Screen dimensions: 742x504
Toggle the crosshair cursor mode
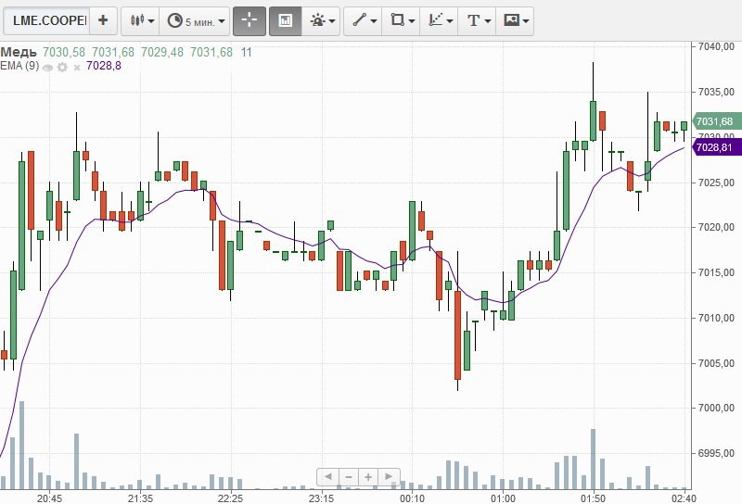tap(249, 19)
